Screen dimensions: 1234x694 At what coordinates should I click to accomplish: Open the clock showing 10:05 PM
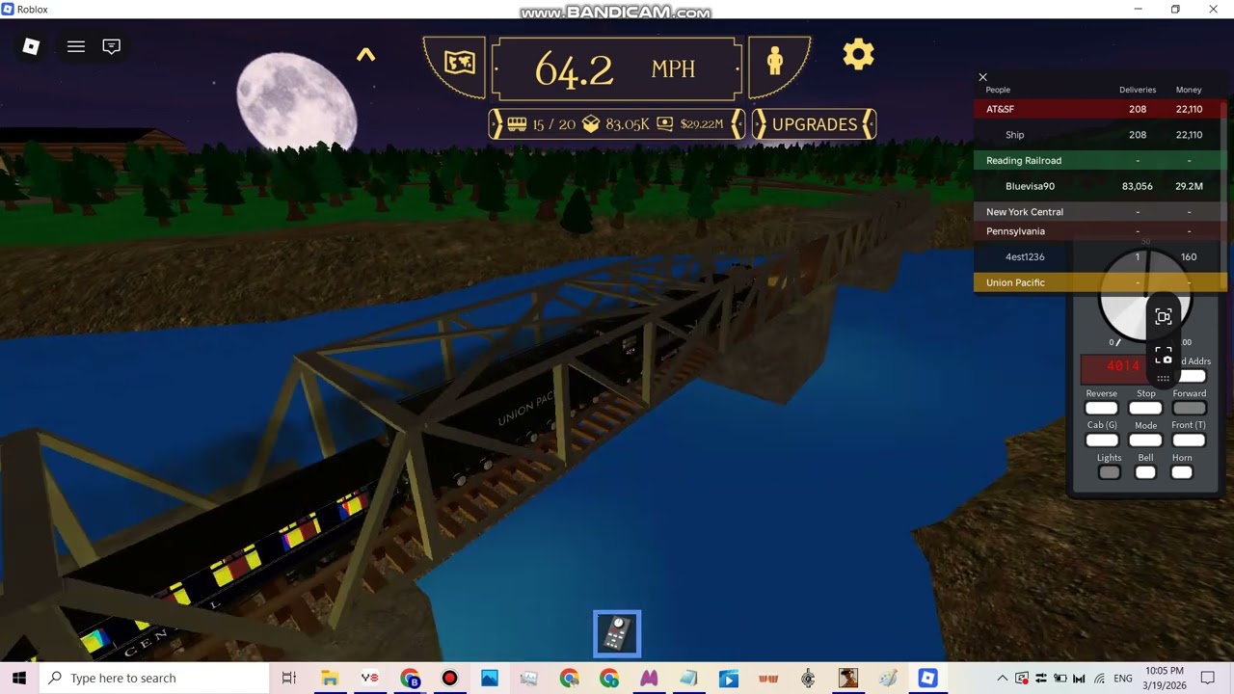click(1165, 678)
